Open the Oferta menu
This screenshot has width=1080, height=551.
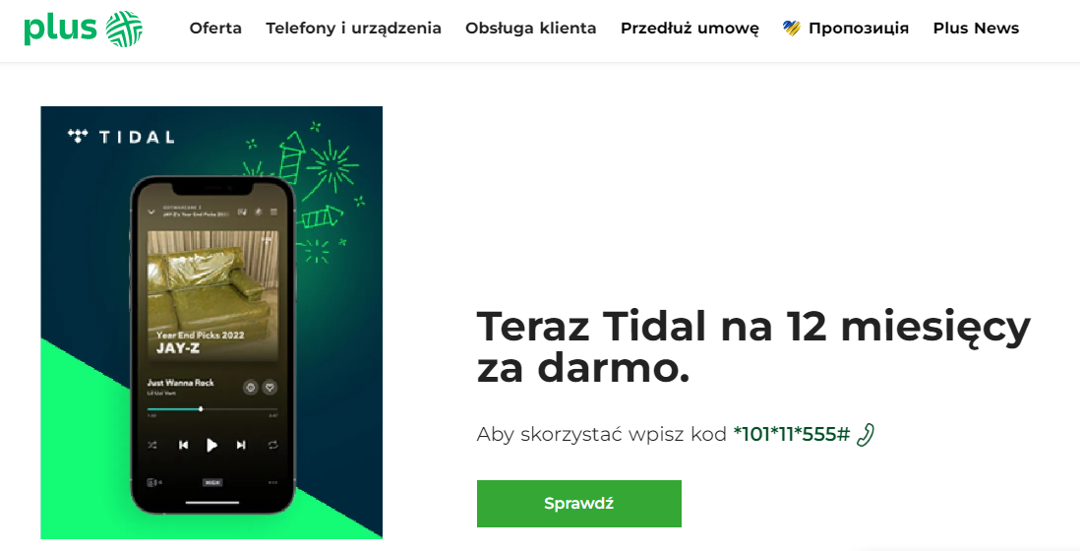click(x=215, y=29)
